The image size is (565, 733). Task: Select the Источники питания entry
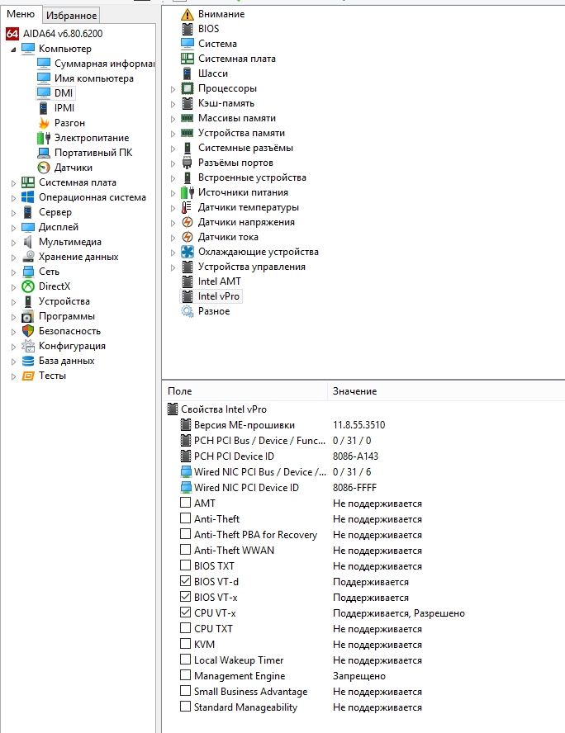[x=243, y=192]
